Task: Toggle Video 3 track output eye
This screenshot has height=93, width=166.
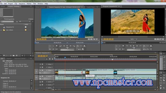Action: coord(40,64)
